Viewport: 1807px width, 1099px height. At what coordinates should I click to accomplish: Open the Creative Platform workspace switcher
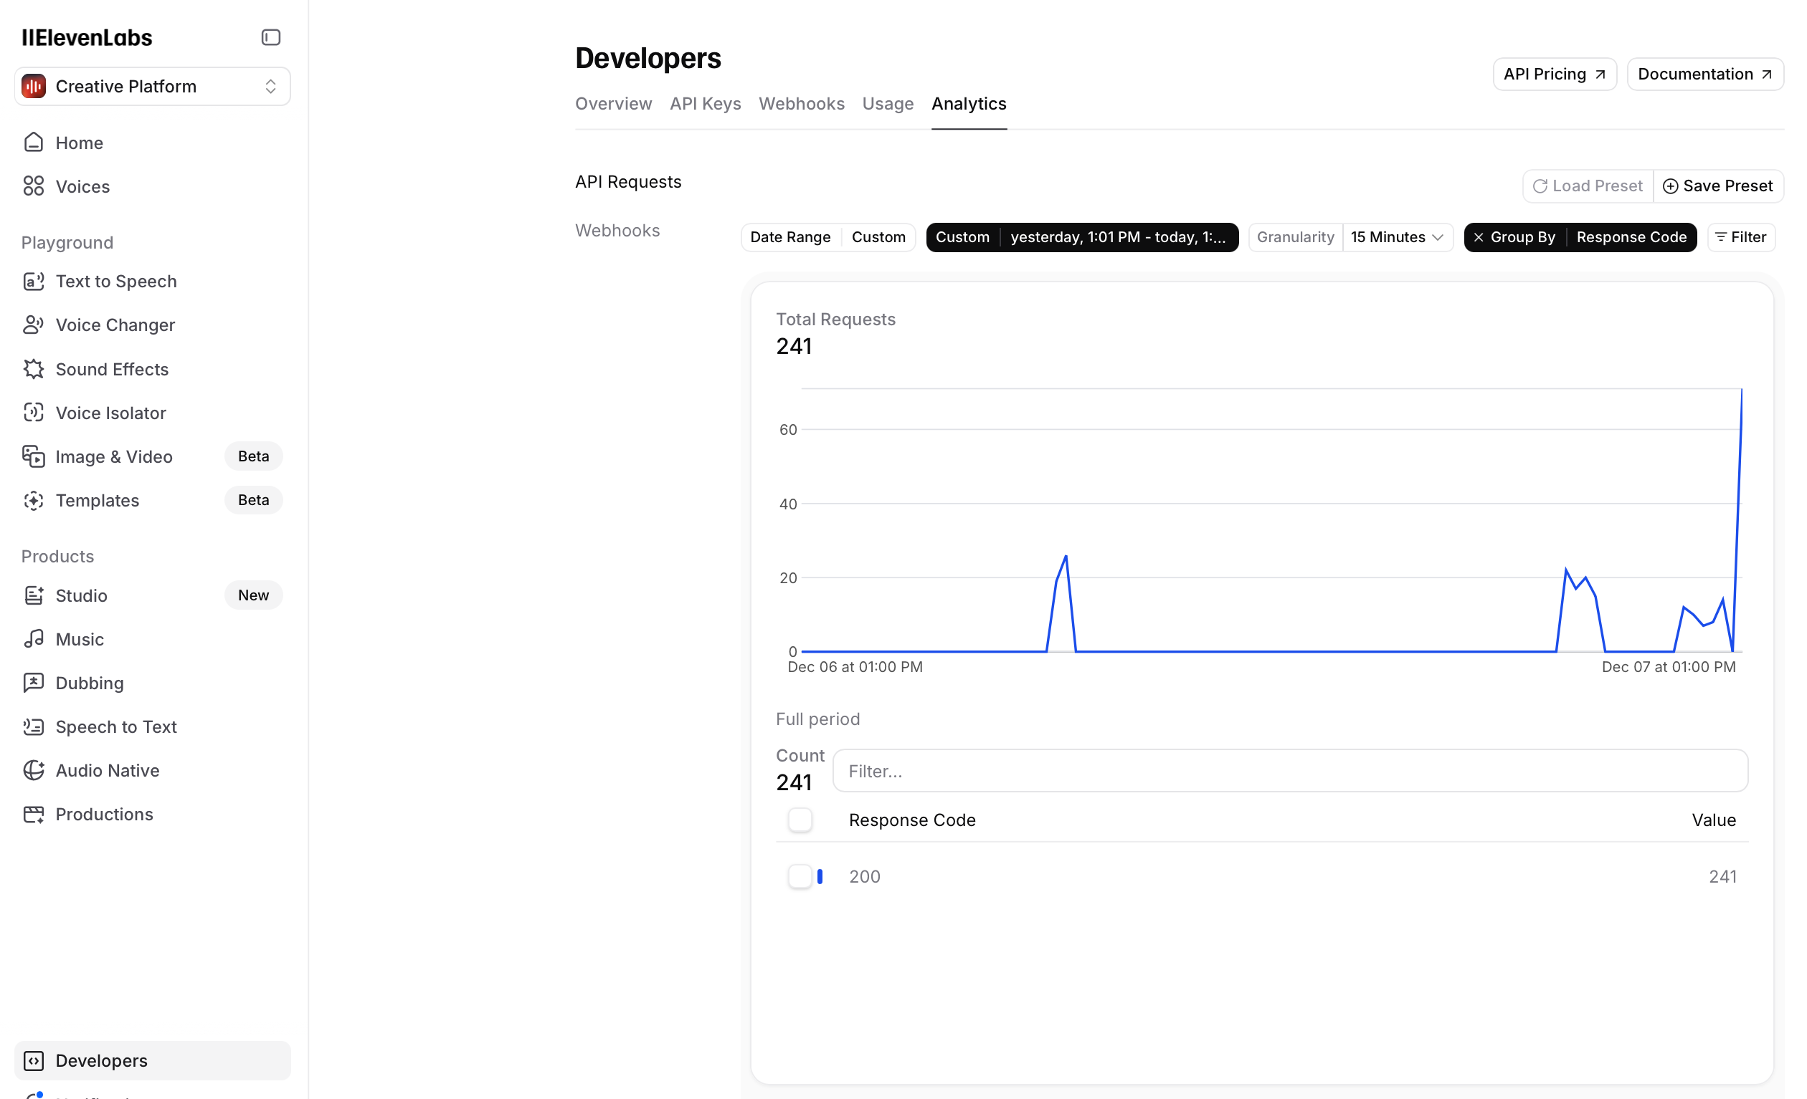[x=153, y=87]
